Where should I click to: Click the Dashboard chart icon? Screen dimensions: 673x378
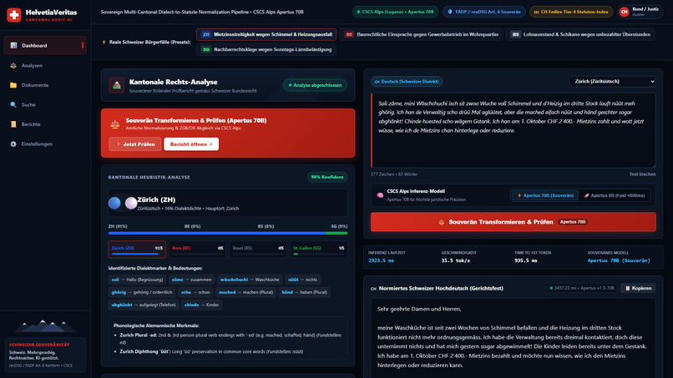pyautogui.click(x=13, y=46)
